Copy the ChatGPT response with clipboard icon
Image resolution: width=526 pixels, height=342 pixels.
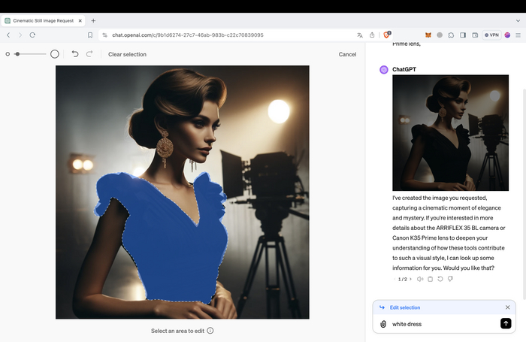point(430,279)
